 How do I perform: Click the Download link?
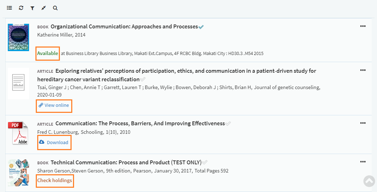[x=57, y=142]
